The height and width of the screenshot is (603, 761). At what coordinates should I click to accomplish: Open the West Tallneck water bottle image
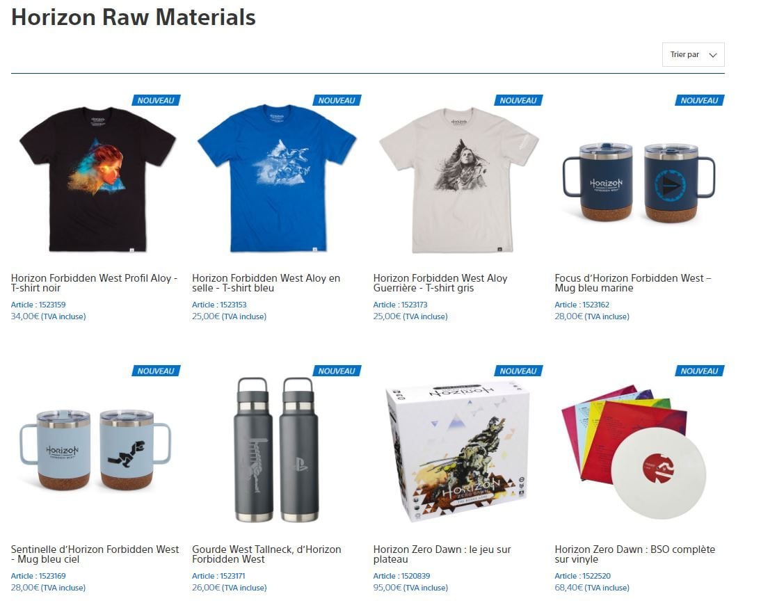click(x=277, y=450)
